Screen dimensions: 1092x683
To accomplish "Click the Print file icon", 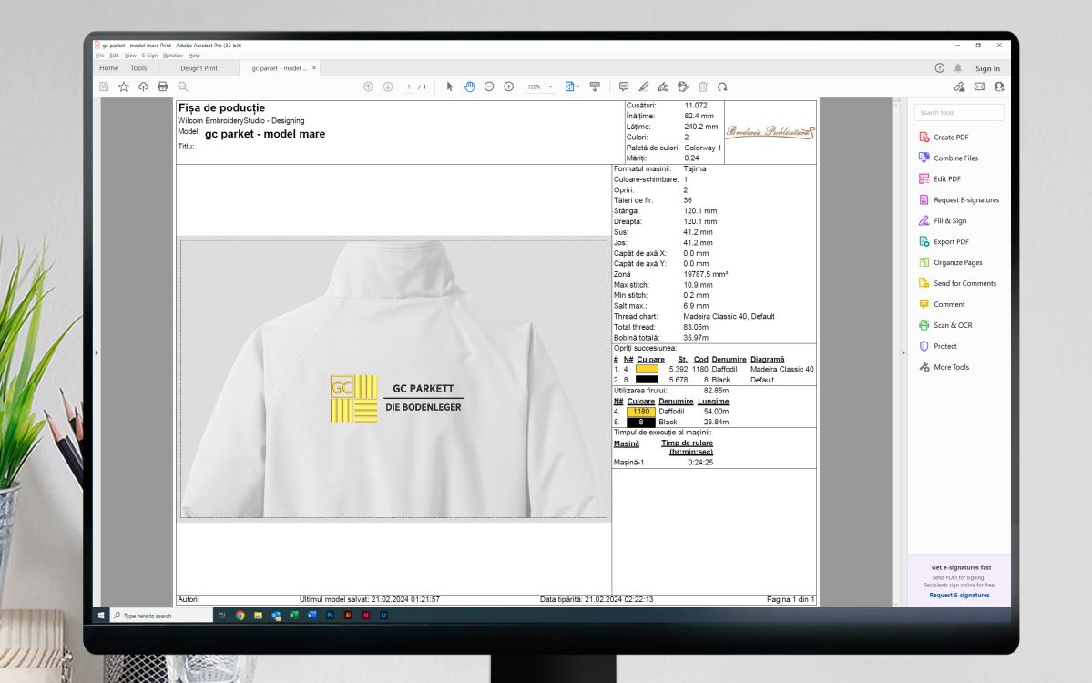I will tap(163, 87).
